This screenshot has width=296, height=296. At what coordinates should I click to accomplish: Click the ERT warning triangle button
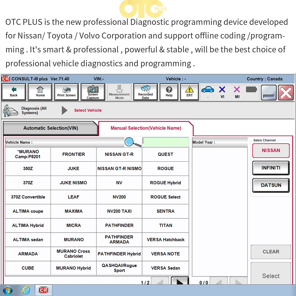tap(189, 92)
